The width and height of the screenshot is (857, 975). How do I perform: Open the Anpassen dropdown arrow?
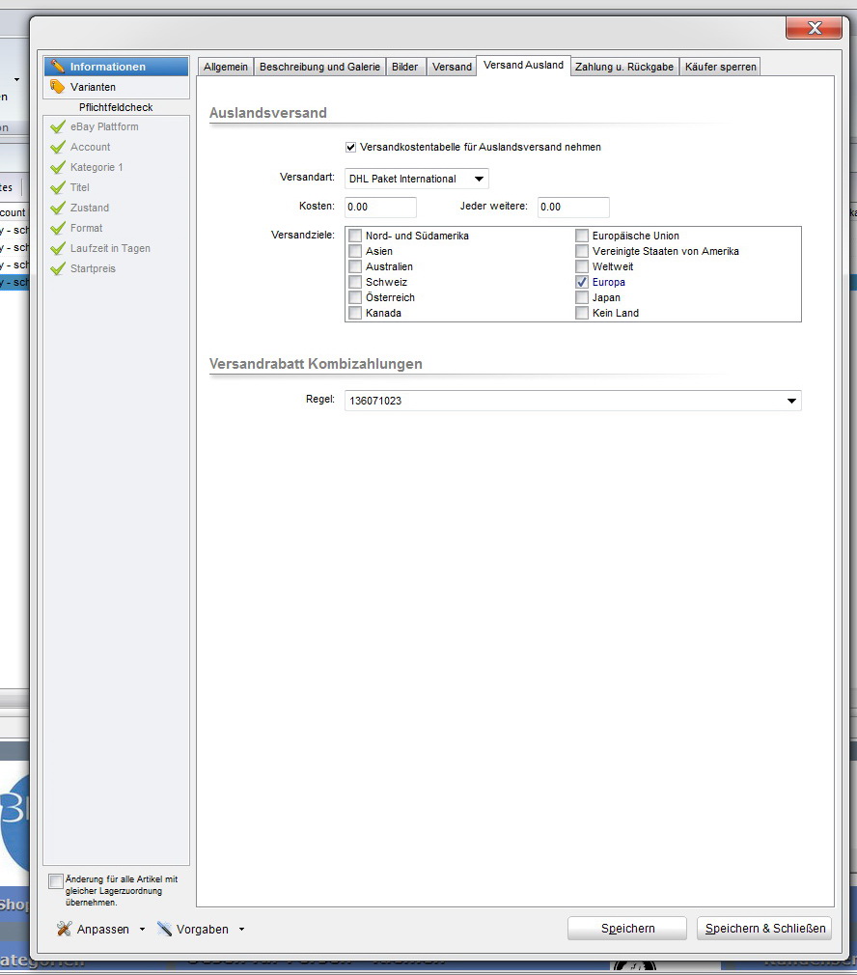pyautogui.click(x=142, y=930)
